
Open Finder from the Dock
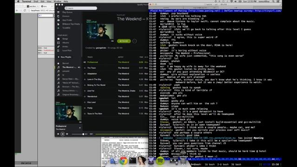coord(114,161)
